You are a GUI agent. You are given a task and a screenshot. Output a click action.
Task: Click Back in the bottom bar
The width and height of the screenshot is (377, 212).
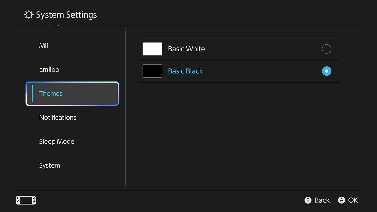[x=317, y=200]
